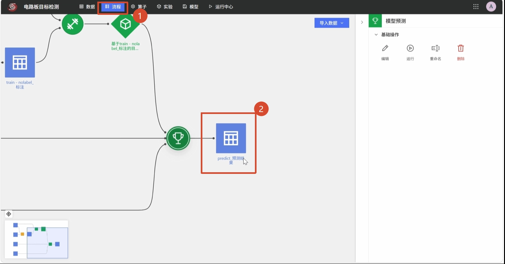Select the predict_预测结果 table node

(x=231, y=138)
